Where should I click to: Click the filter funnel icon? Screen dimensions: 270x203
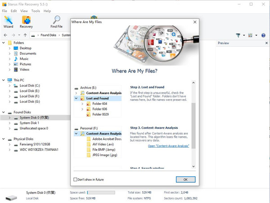click(238, 36)
